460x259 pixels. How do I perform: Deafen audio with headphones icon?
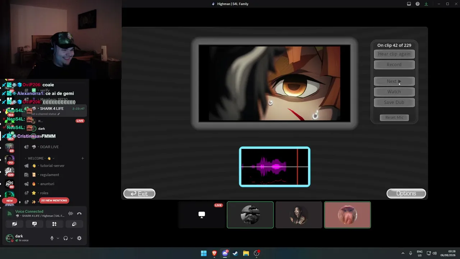pos(65,238)
